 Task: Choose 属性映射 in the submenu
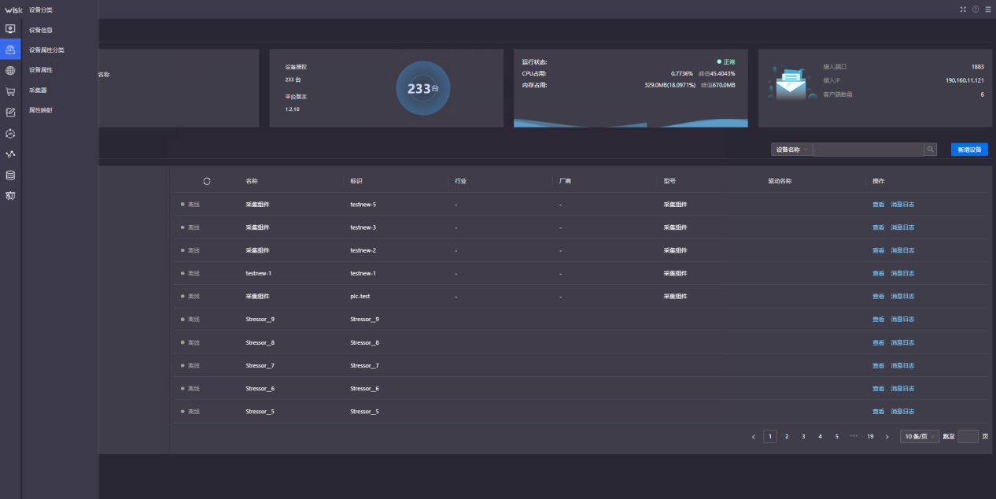coord(41,110)
